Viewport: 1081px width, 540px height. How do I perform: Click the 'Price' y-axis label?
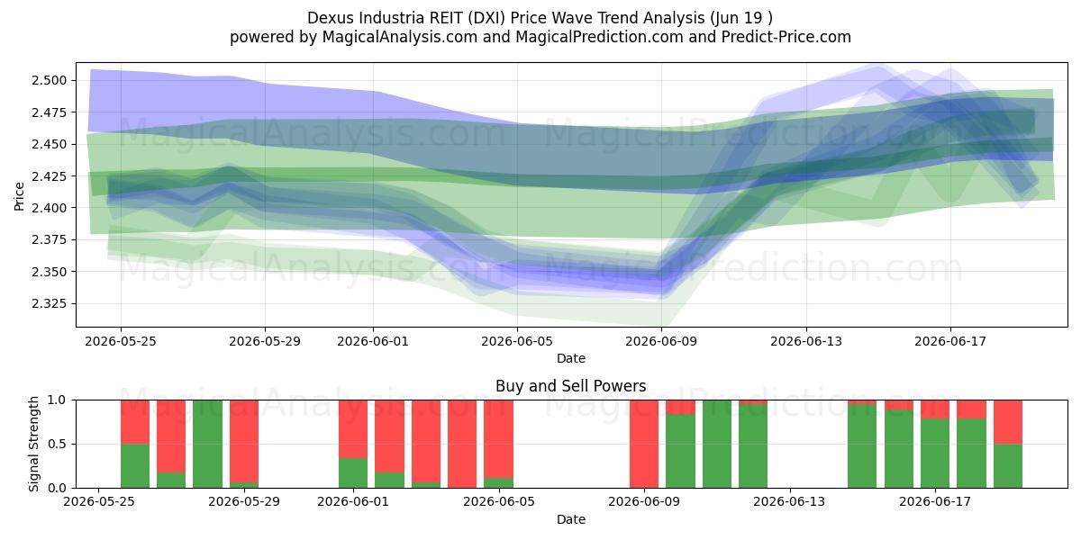(20, 195)
